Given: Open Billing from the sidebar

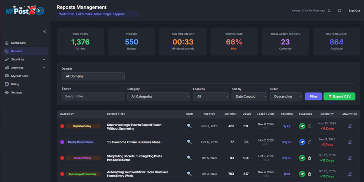Looking at the screenshot, I should pyautogui.click(x=15, y=84).
